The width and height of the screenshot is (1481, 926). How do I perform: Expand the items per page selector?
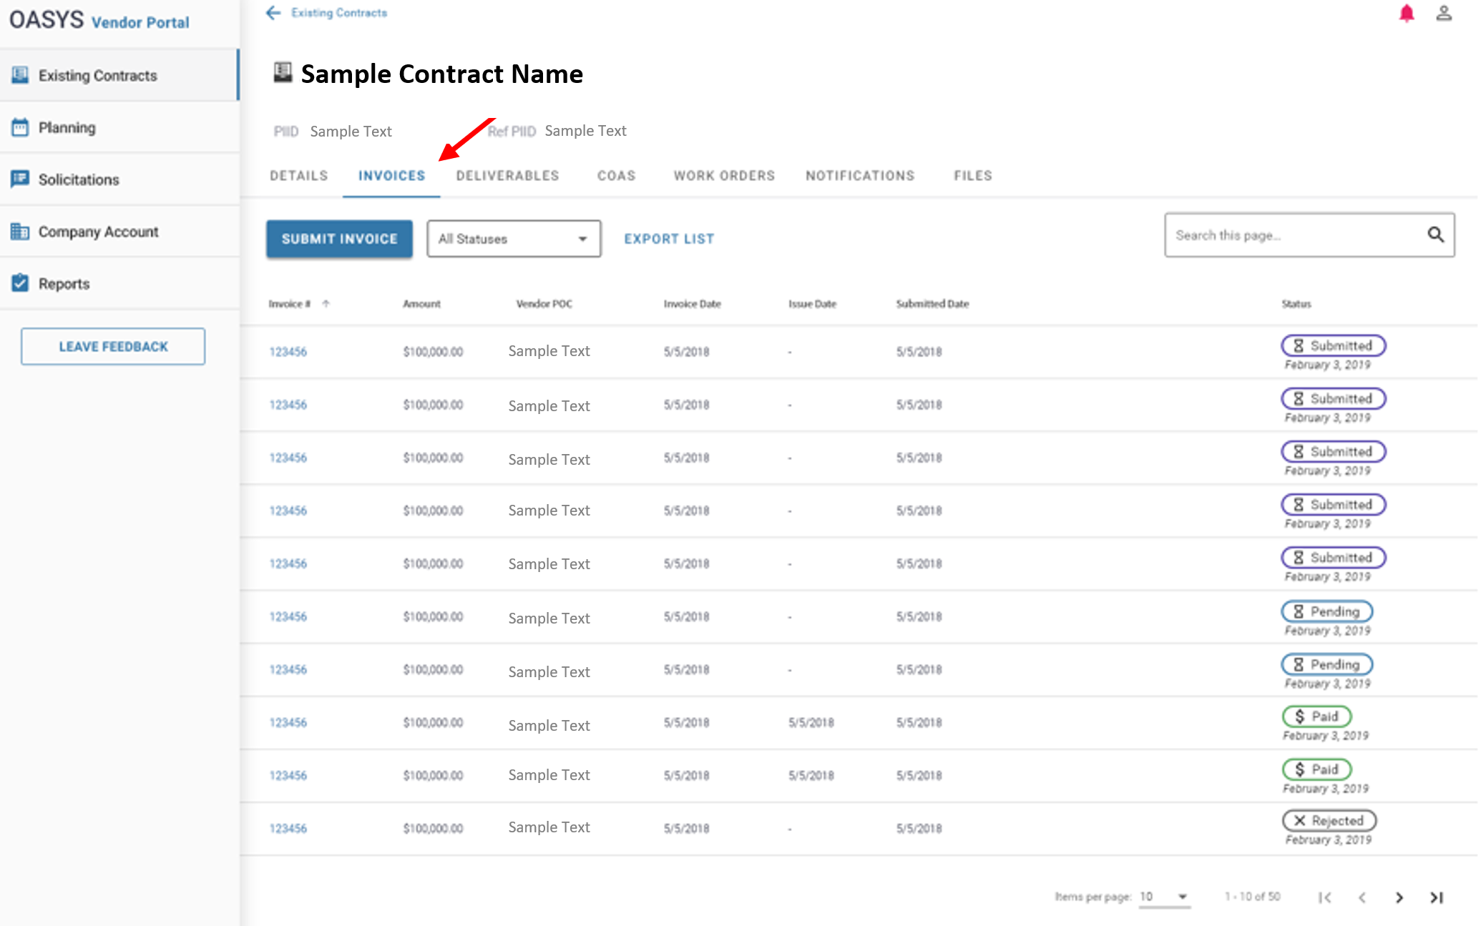pos(1164,897)
